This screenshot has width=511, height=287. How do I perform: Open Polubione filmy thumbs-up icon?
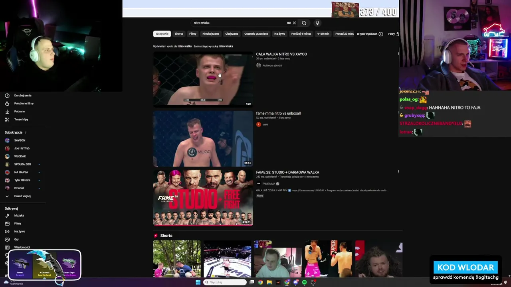coord(7,103)
